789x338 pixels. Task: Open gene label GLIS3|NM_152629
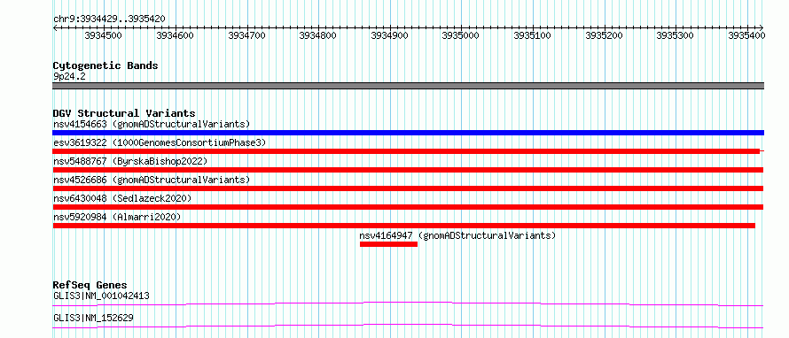[93, 318]
